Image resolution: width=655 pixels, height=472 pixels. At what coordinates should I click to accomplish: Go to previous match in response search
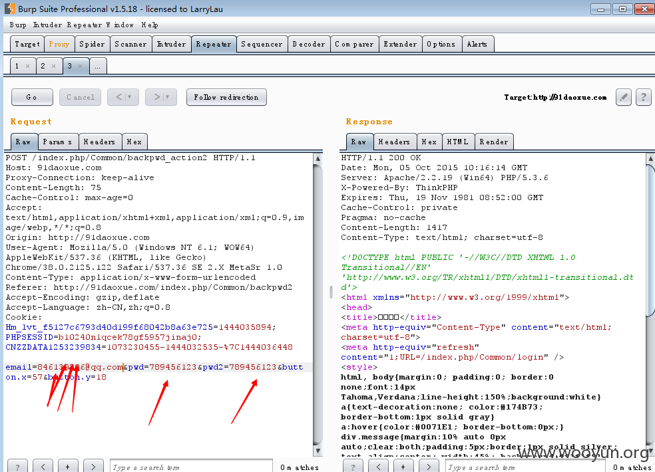pyautogui.click(x=379, y=467)
